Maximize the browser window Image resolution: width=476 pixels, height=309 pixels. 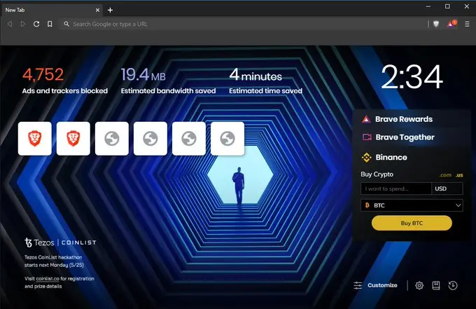pyautogui.click(x=447, y=6)
